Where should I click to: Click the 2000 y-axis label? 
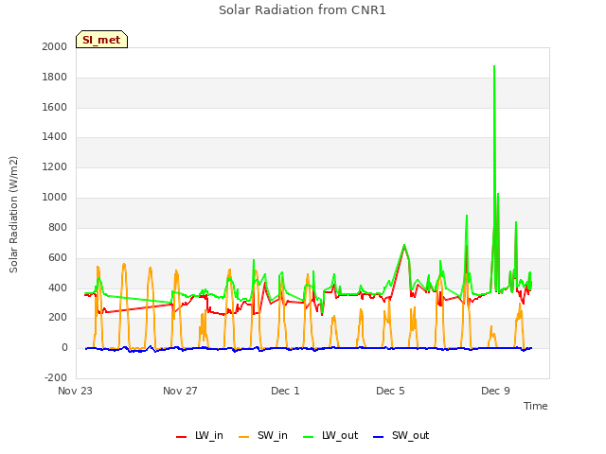pyautogui.click(x=55, y=46)
